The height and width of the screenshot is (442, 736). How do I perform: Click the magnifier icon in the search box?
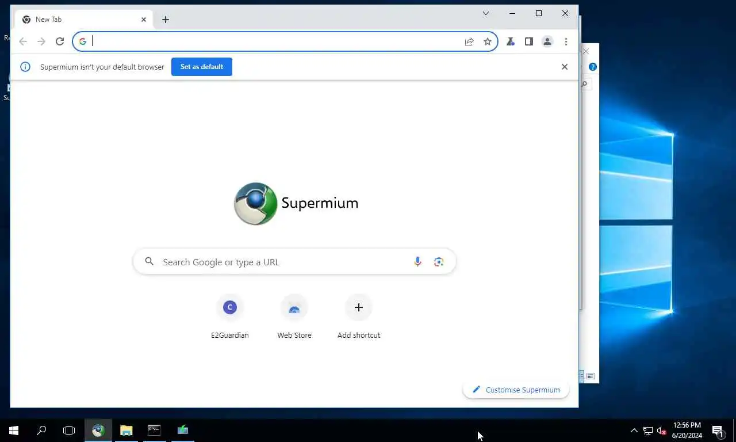[149, 261]
